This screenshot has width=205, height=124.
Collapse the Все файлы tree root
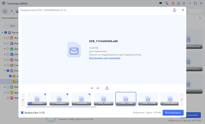coord(2,33)
